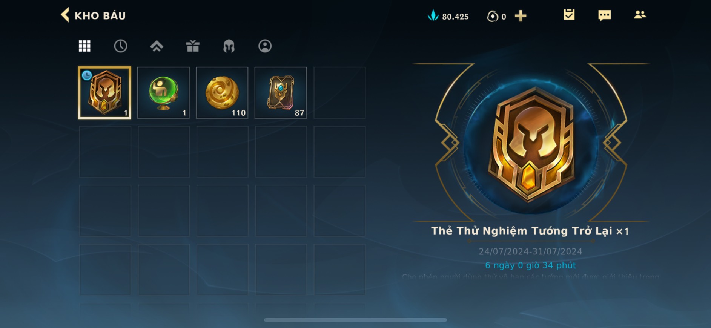The height and width of the screenshot is (328, 711).
Task: Open the chat messages icon
Action: (x=604, y=15)
